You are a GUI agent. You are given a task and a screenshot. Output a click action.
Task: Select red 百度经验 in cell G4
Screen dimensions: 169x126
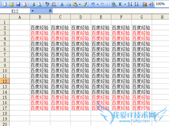pos(142,38)
